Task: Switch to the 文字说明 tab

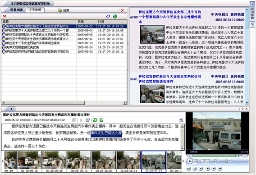Action: [35, 10]
